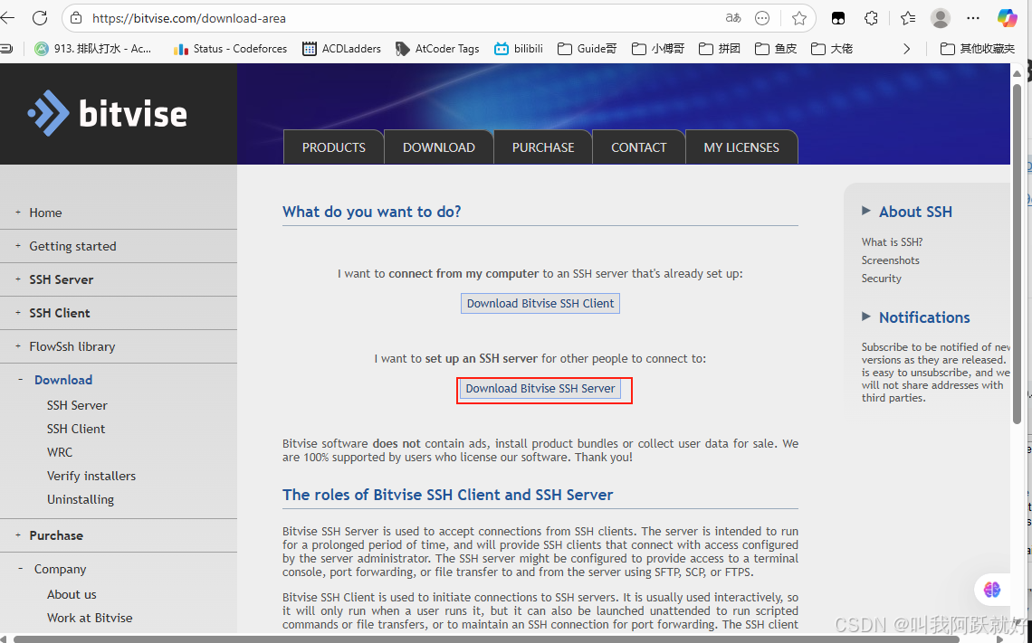Open the Copilot icon in the toolbar
The width and height of the screenshot is (1032, 643).
[x=1007, y=18]
